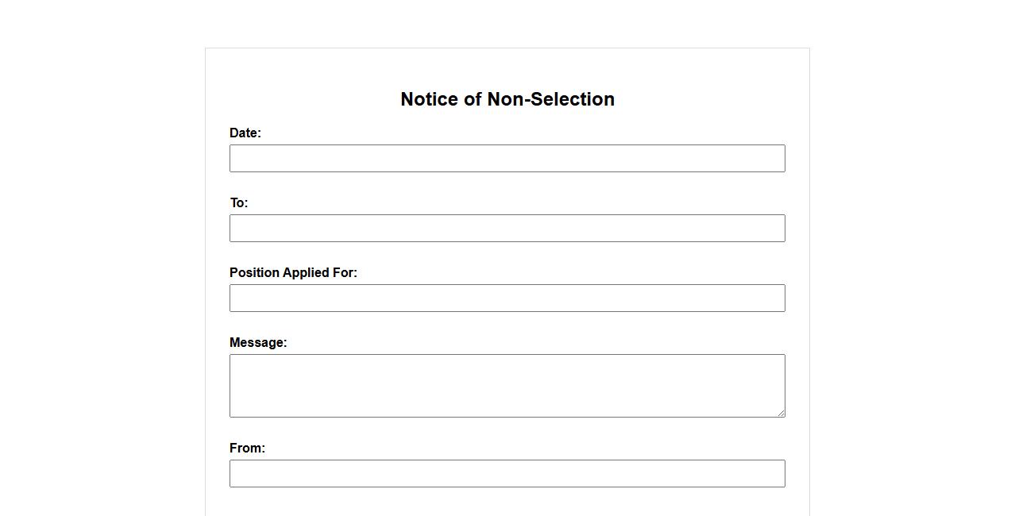Click the "Message:" field label
This screenshot has height=516, width=1015.
258,342
